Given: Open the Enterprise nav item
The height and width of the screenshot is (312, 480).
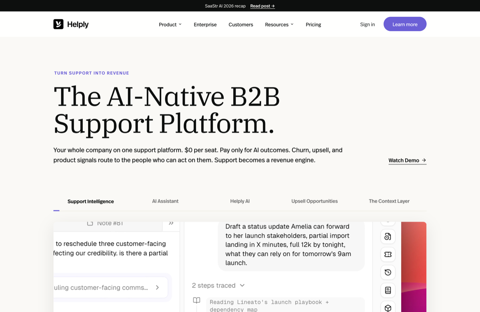Looking at the screenshot, I should pos(205,24).
